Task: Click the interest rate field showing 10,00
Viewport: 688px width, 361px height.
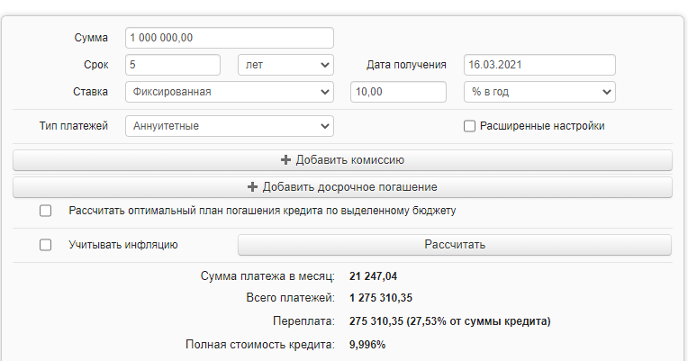Action: (x=398, y=92)
